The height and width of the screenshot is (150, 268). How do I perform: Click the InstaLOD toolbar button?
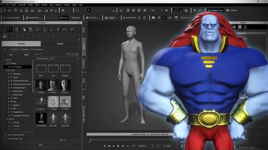(x=92, y=17)
